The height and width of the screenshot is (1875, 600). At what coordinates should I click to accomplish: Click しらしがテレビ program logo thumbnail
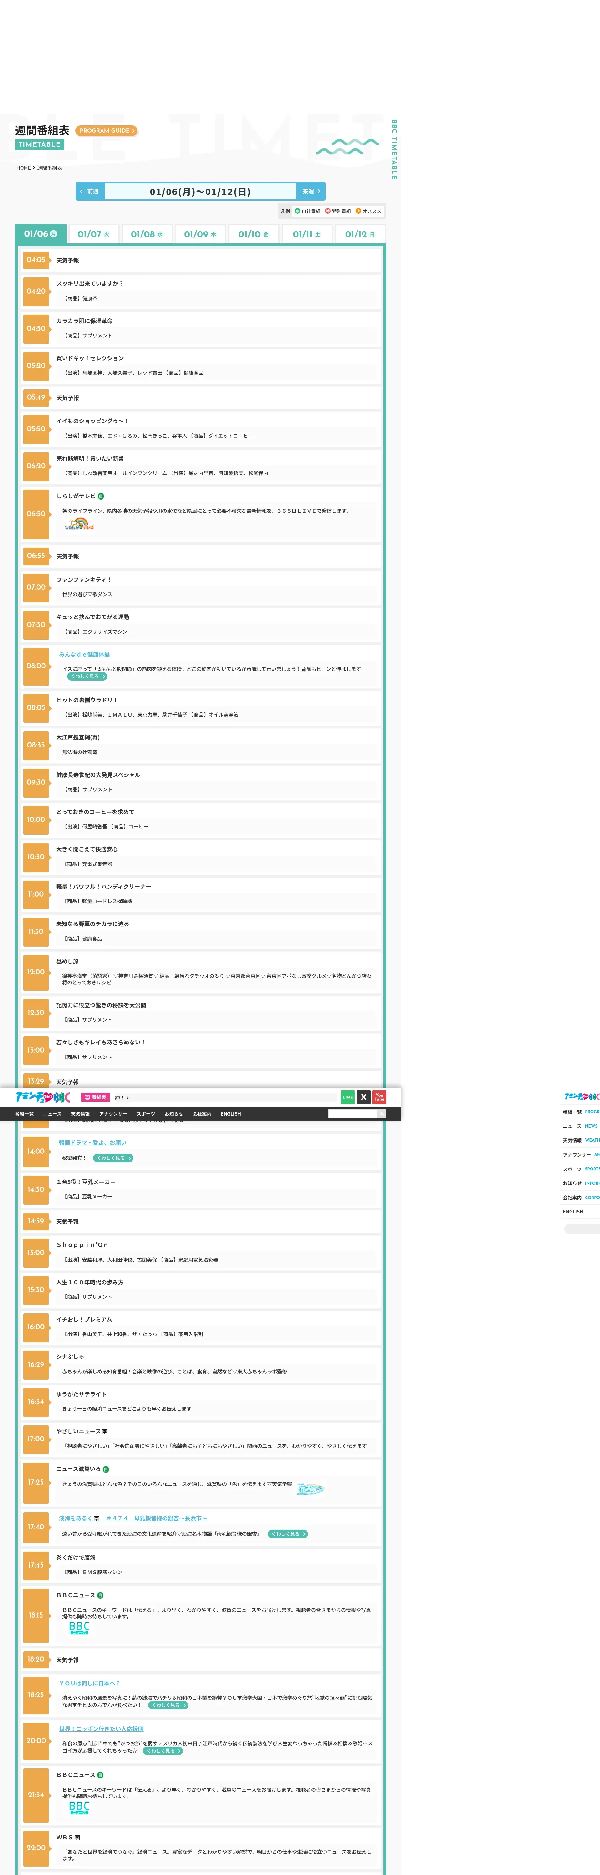[79, 525]
